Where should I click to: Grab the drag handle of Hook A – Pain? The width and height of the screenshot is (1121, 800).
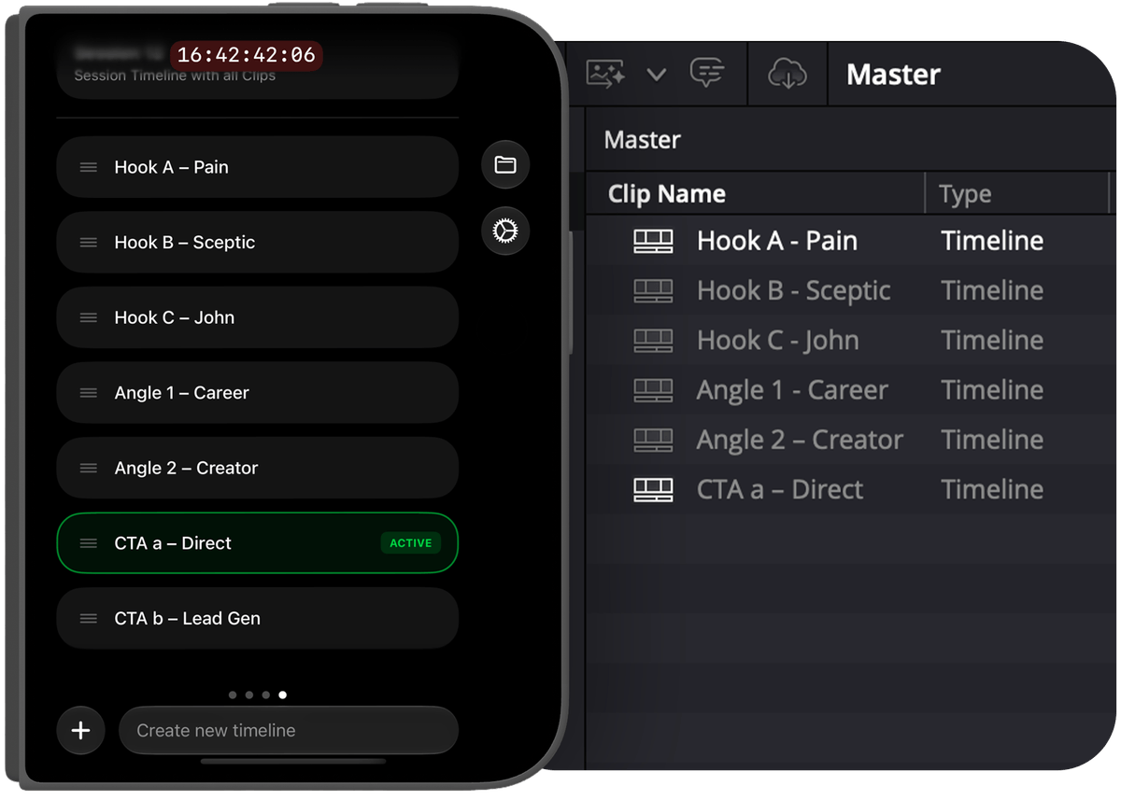(89, 167)
